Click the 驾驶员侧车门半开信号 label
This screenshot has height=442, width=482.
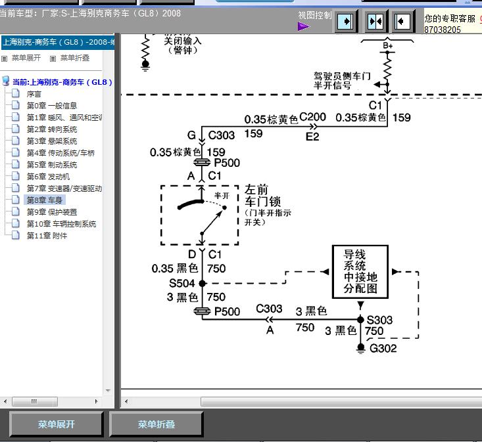pos(342,80)
